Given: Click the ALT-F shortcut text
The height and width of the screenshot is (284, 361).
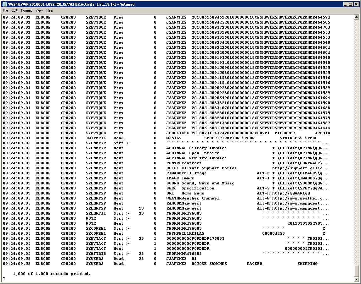Looking at the screenshot, I should point(263,173).
